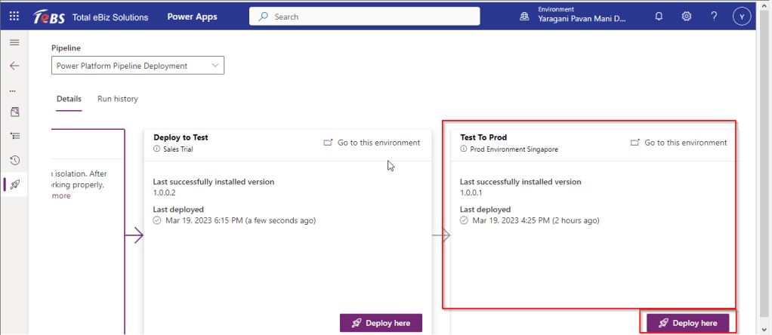The width and height of the screenshot is (772, 335).
Task: Open the Pipelines rocket icon in sidebar
Action: point(15,184)
